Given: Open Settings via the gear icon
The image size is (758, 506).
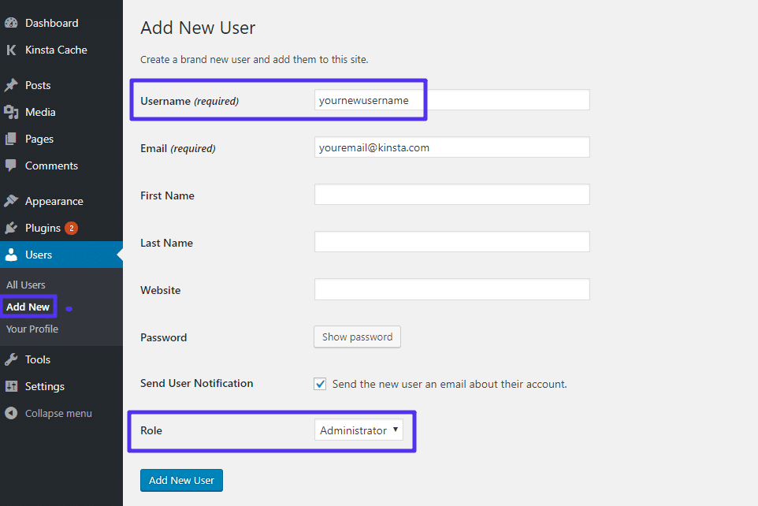Looking at the screenshot, I should (13, 386).
